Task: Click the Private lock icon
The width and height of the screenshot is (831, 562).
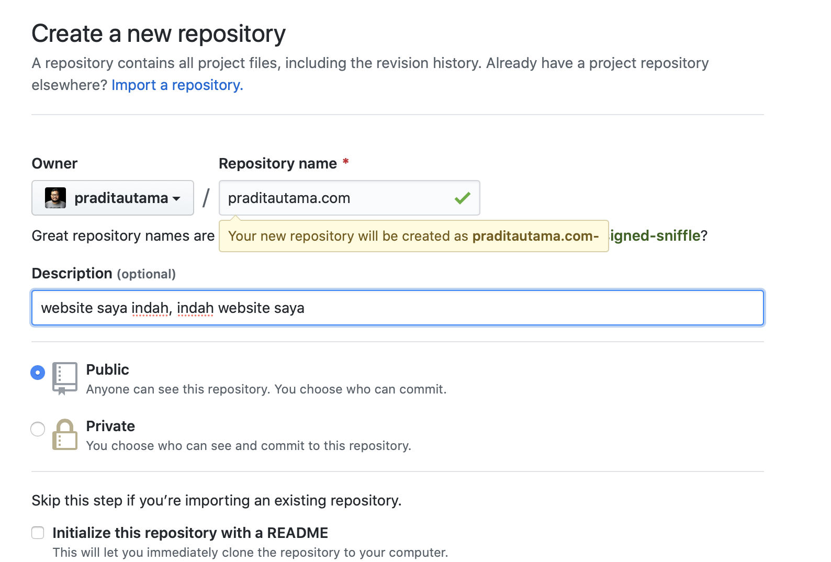Action: click(x=65, y=434)
